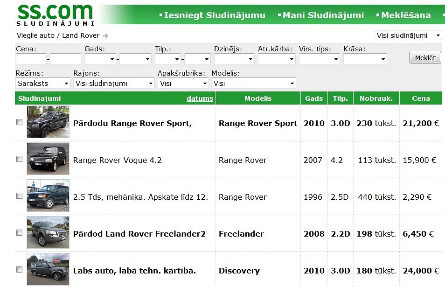Click the Meklēt search button
Image resolution: width=445 pixels, height=287 pixels.
point(425,57)
